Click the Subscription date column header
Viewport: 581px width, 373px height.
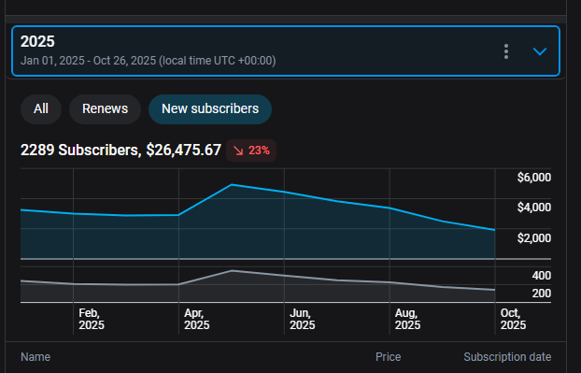[x=507, y=357]
